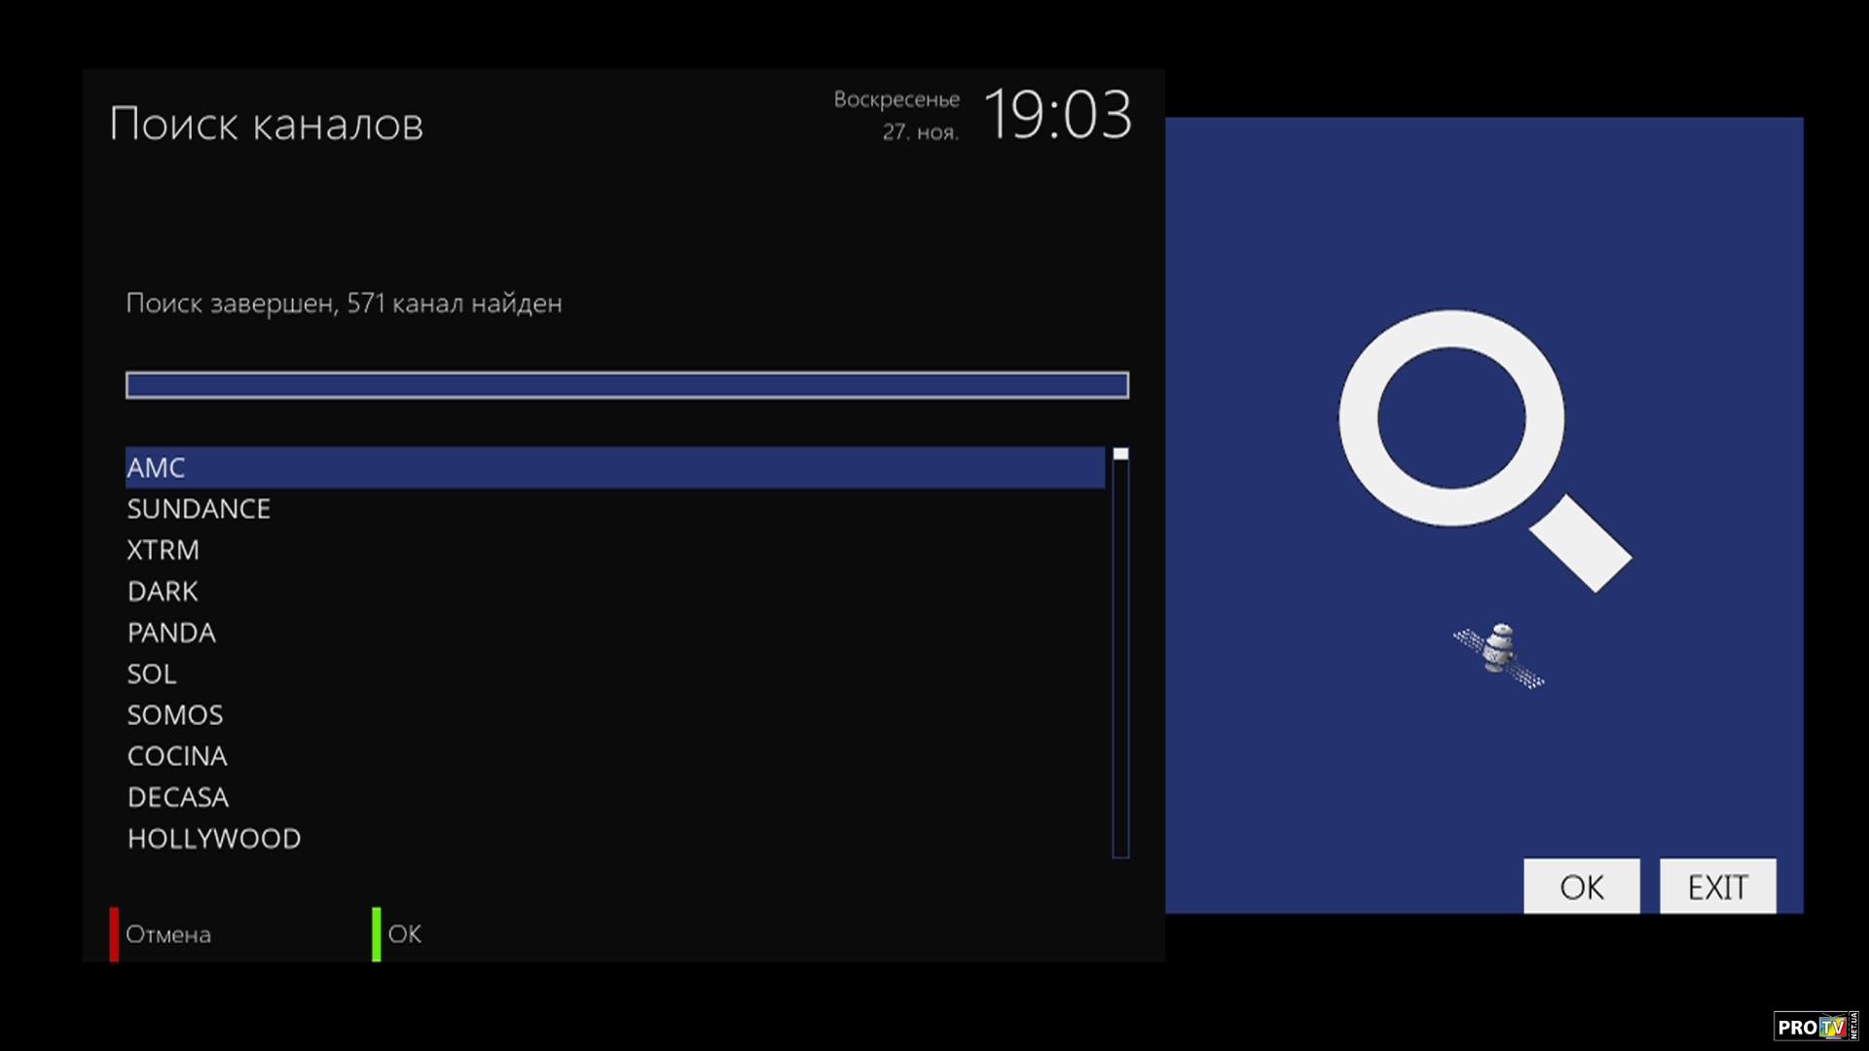Click the completed scan progress bar

(627, 385)
